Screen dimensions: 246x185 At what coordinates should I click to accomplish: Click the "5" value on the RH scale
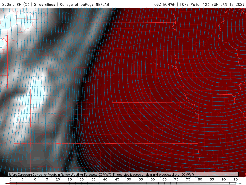(x=22, y=179)
